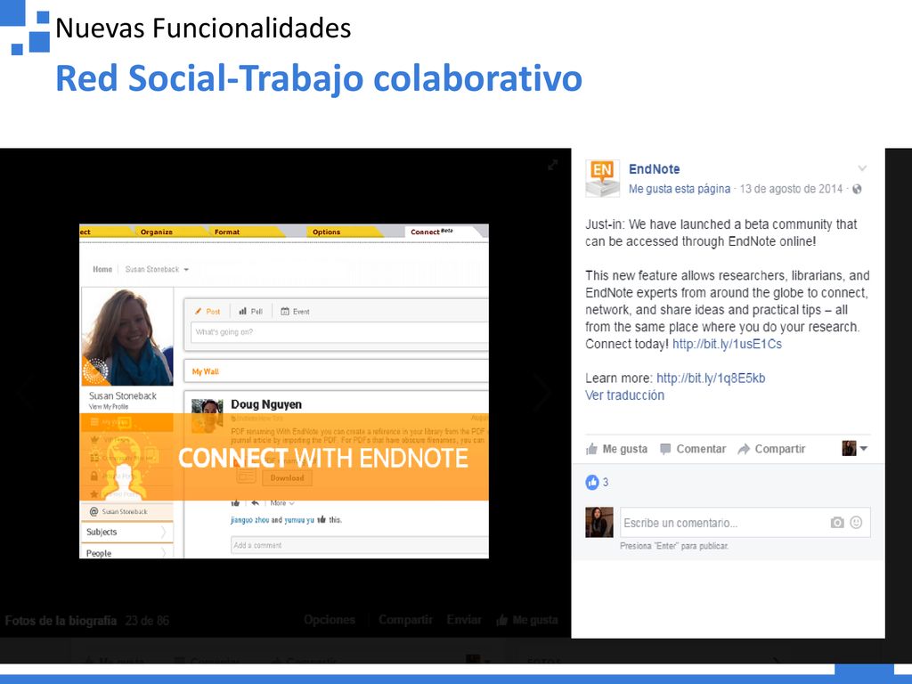Image resolution: width=912 pixels, height=684 pixels.
Task: Click the Compartir button in post actions
Action: (771, 449)
